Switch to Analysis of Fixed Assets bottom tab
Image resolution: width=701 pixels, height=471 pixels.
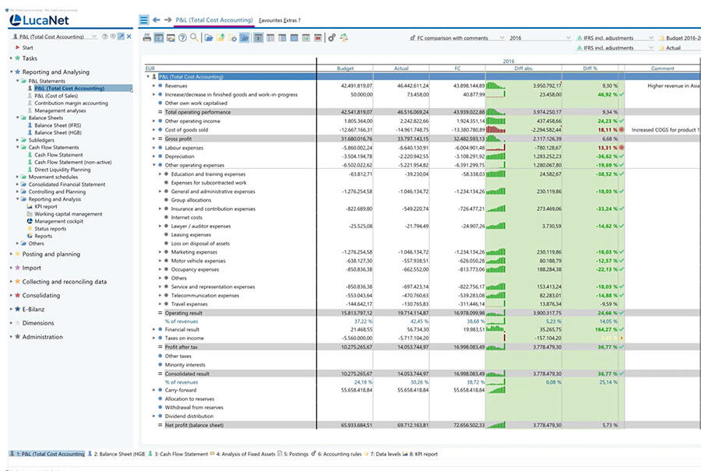(x=245, y=454)
